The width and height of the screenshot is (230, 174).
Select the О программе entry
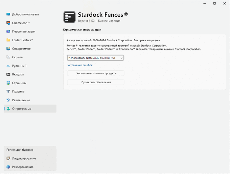tap(30, 109)
